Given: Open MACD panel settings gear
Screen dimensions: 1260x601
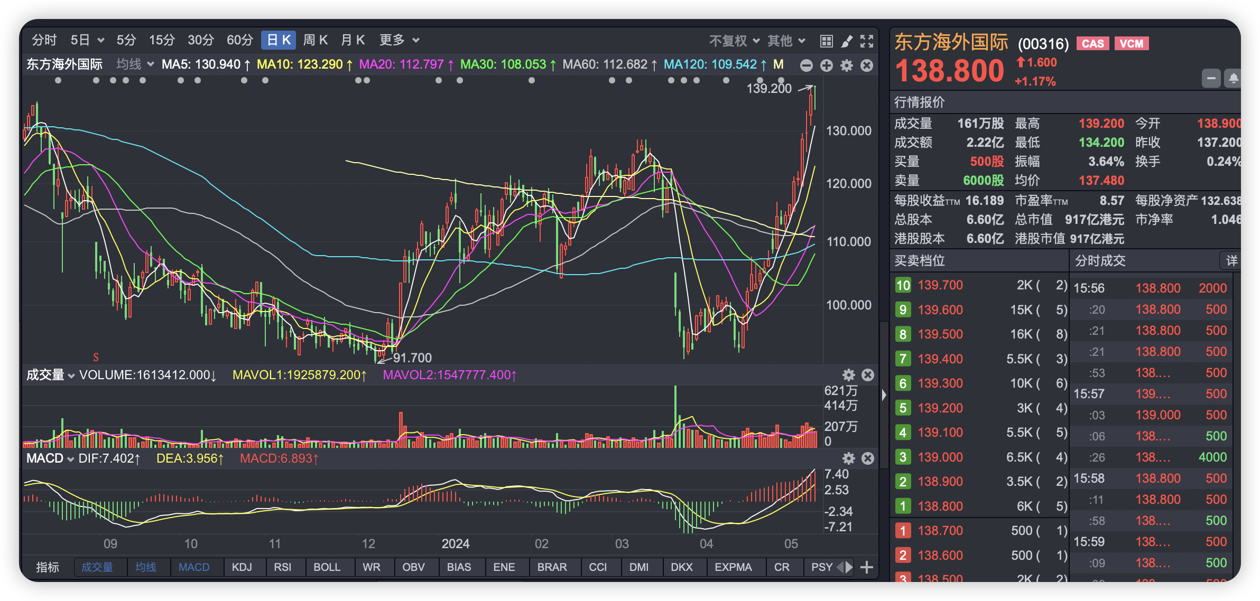Looking at the screenshot, I should pos(849,458).
